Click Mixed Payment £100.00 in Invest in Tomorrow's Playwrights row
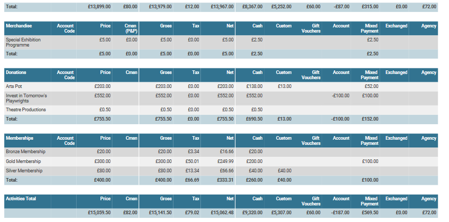This screenshot has width=449, height=222. 370,96
